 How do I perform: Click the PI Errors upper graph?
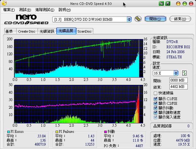pyautogui.click(x=79, y=58)
